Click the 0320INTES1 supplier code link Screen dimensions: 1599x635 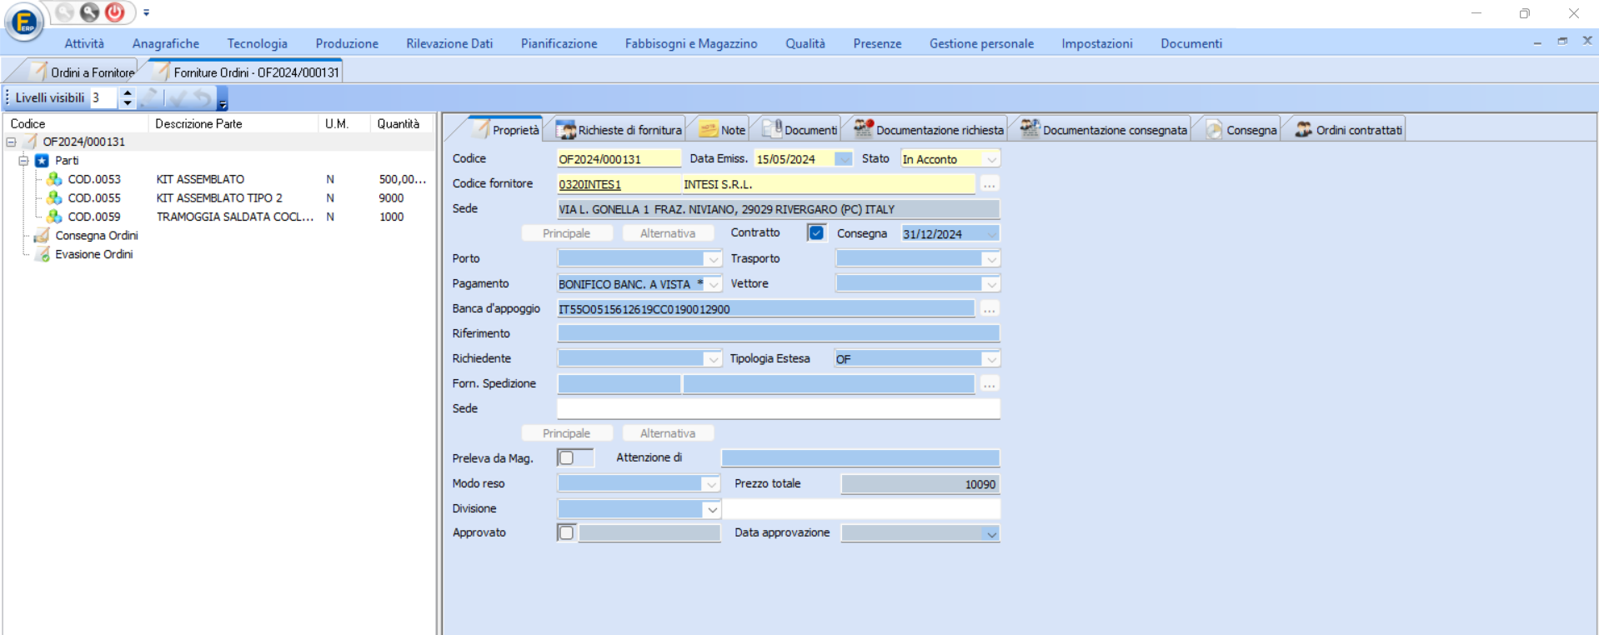pyautogui.click(x=590, y=184)
